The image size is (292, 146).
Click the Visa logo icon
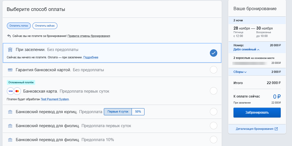tap(10, 91)
